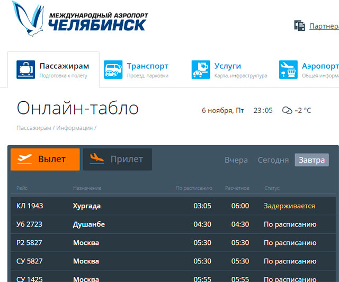Screen dimensions: 339x282
Task: Click the bus and car Транспорт icon
Action: point(113,69)
